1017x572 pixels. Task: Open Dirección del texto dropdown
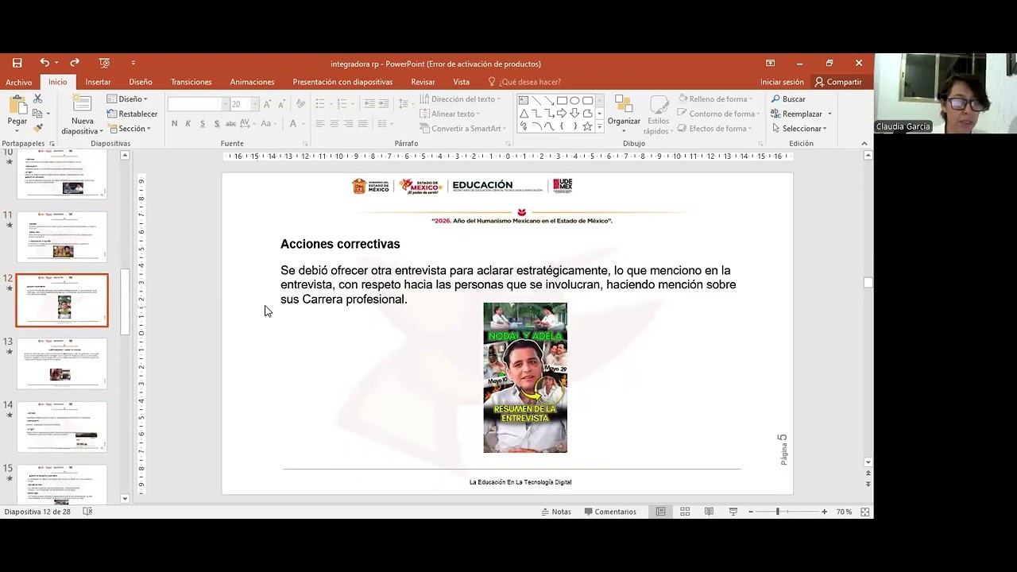460,99
